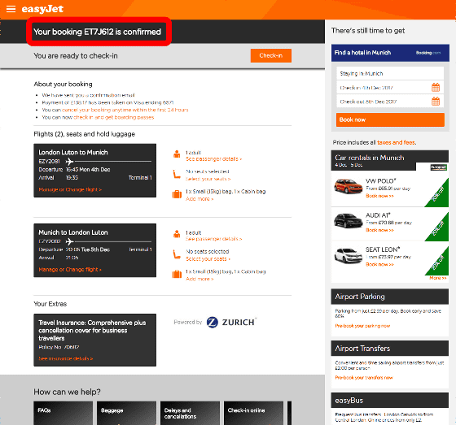The width and height of the screenshot is (456, 425).
Task: Open the hamburger menu icon
Action: [x=11, y=9]
